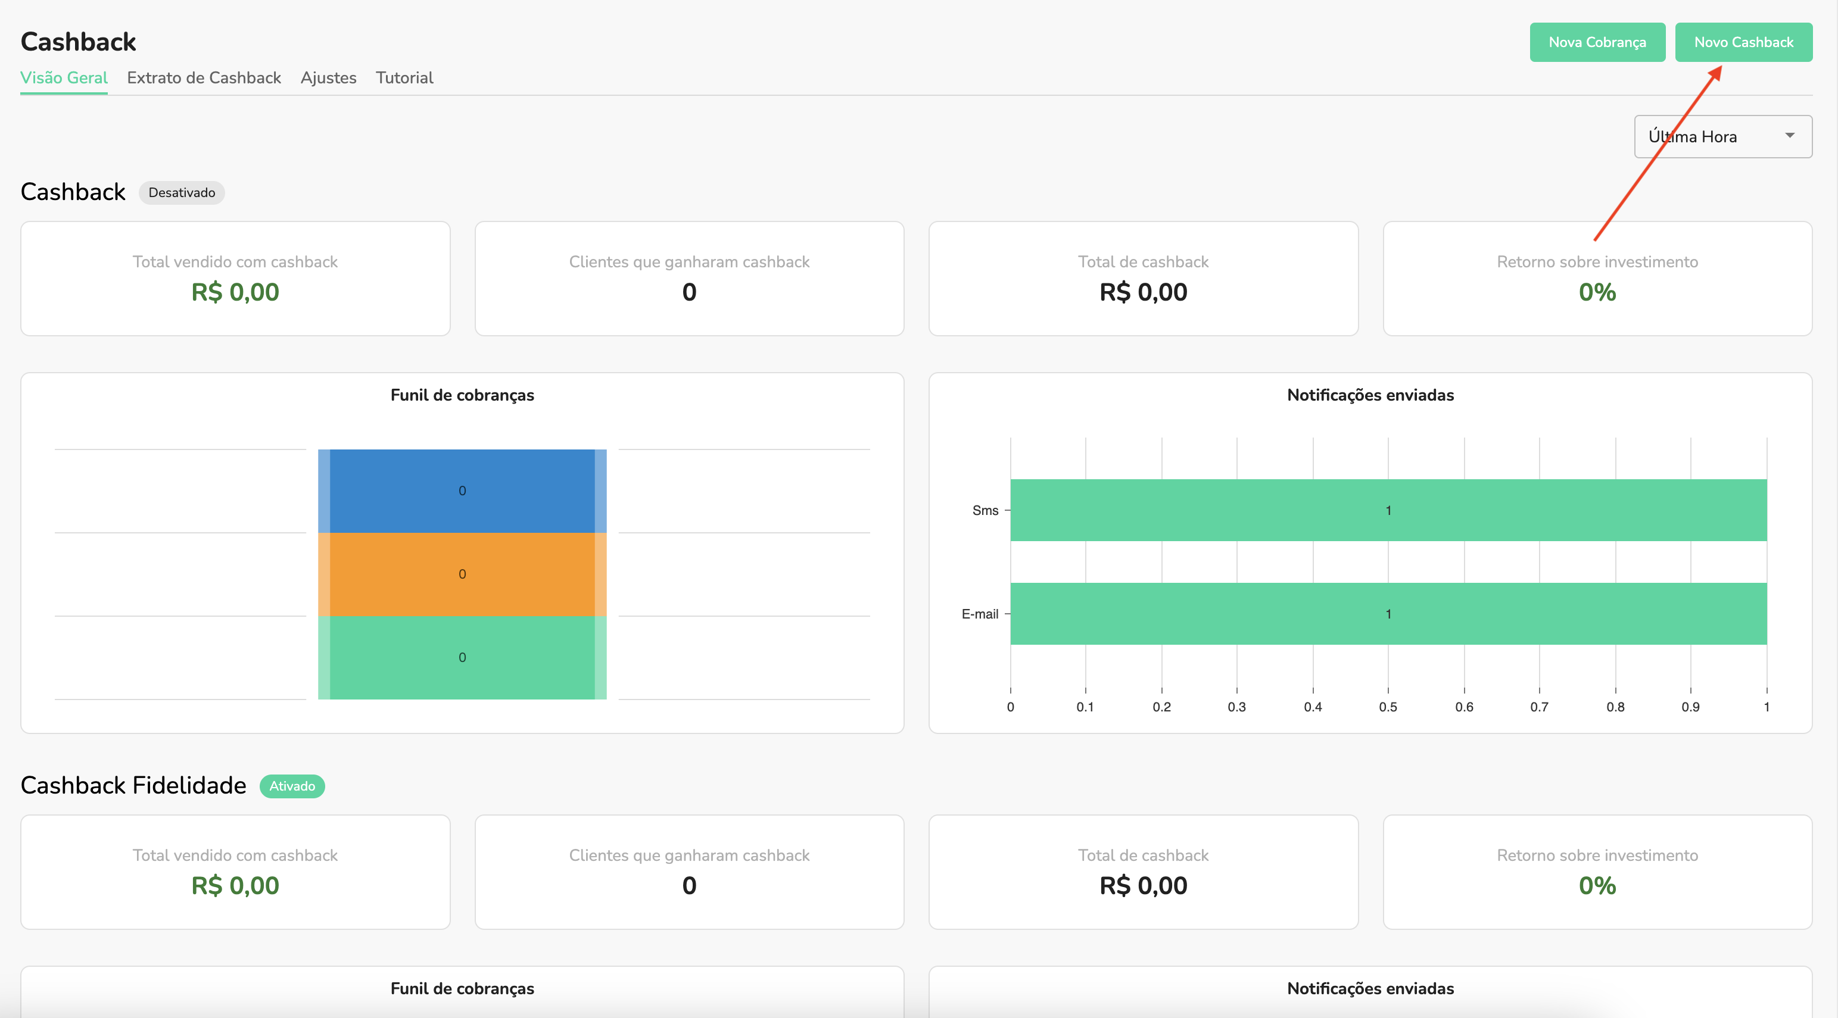This screenshot has width=1838, height=1018.
Task: Open the Ajustes tab
Action: [328, 78]
